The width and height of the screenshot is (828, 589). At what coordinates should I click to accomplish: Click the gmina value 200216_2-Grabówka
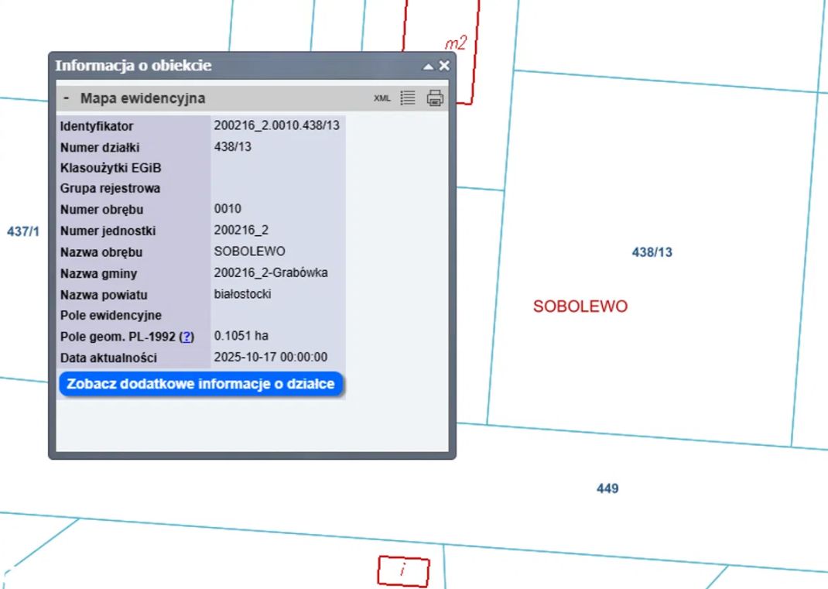tap(271, 272)
